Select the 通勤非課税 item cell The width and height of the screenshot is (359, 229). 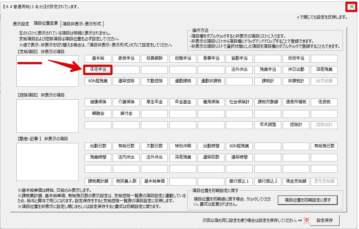click(211, 81)
